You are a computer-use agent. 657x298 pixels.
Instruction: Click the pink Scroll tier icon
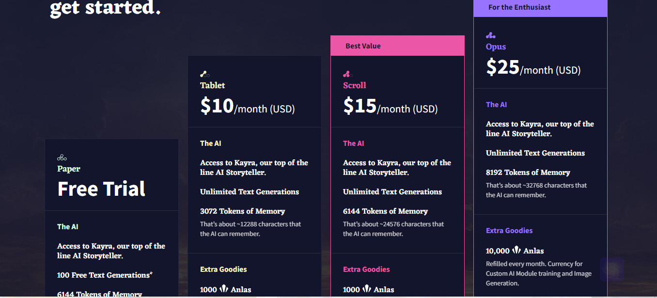[x=348, y=74]
